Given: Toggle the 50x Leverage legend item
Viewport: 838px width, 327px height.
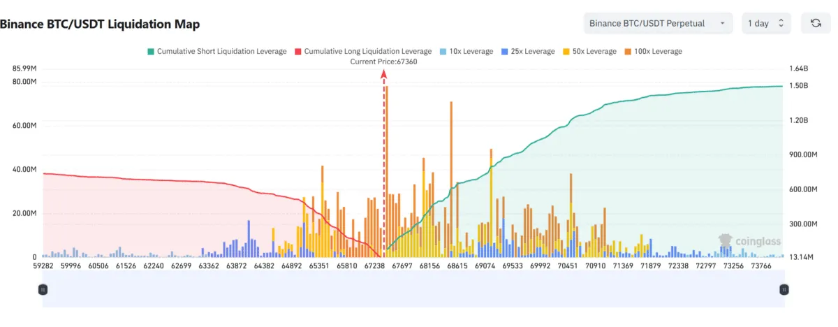Looking at the screenshot, I should click(589, 52).
